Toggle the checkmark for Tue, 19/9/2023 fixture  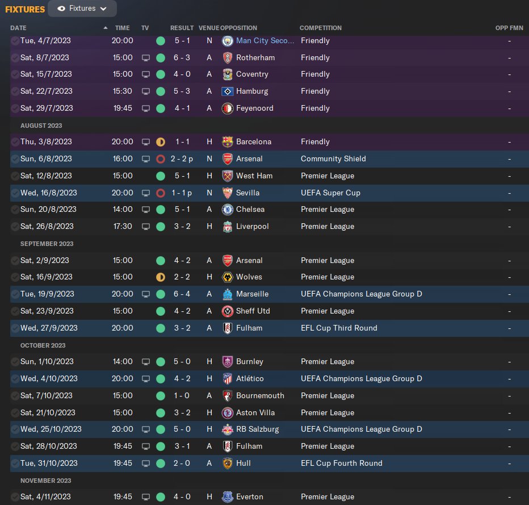(15, 294)
